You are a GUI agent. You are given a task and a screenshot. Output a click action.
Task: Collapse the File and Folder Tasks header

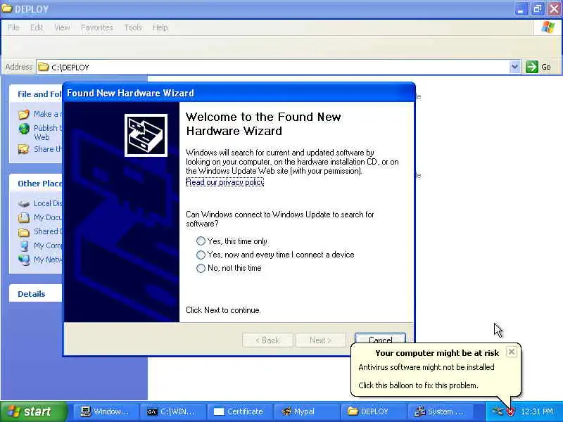click(x=36, y=94)
